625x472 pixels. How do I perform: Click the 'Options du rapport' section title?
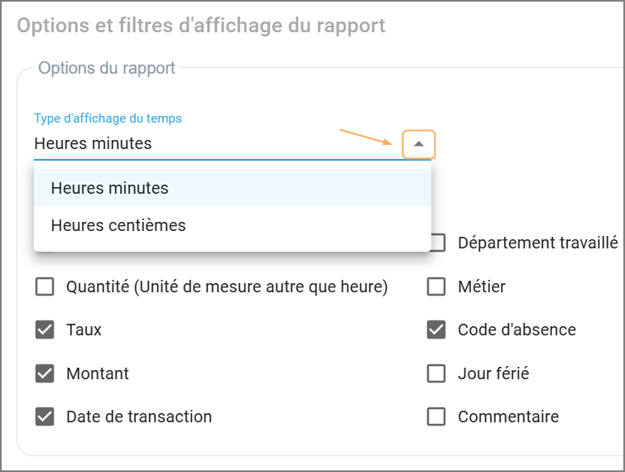click(x=107, y=68)
